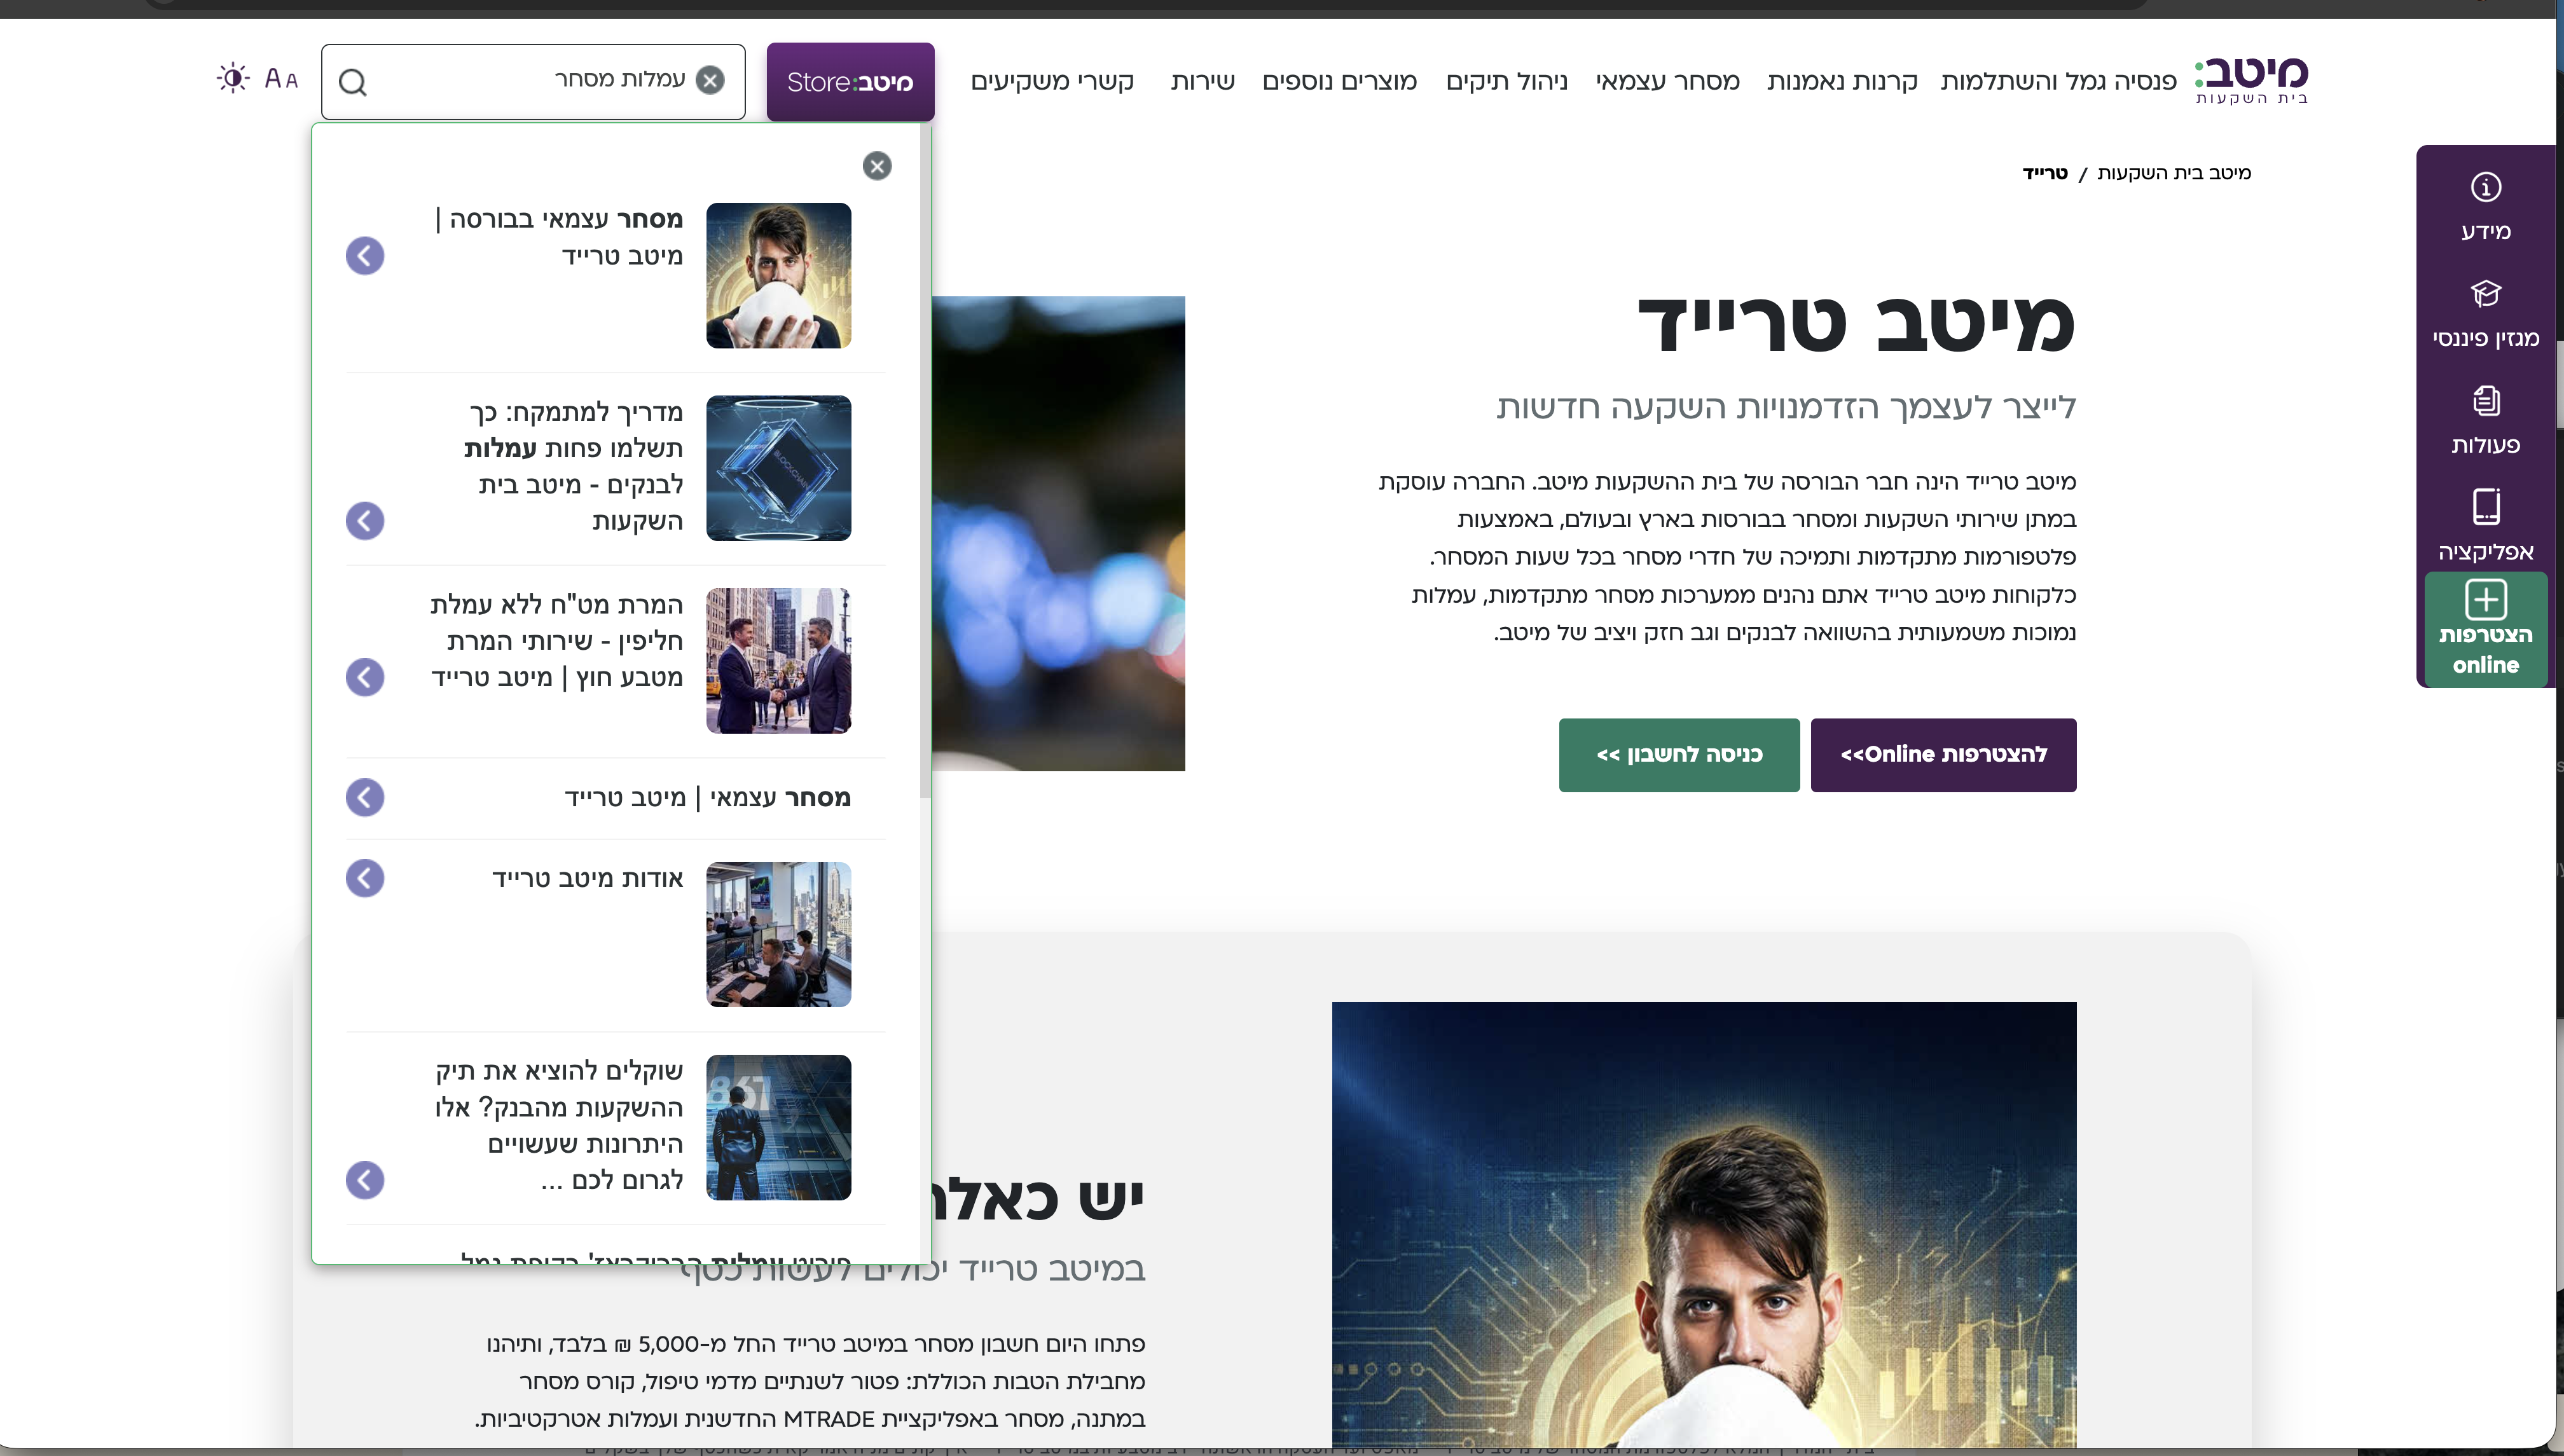Clear the search text with the X icon
The height and width of the screenshot is (1456, 2564).
point(710,80)
